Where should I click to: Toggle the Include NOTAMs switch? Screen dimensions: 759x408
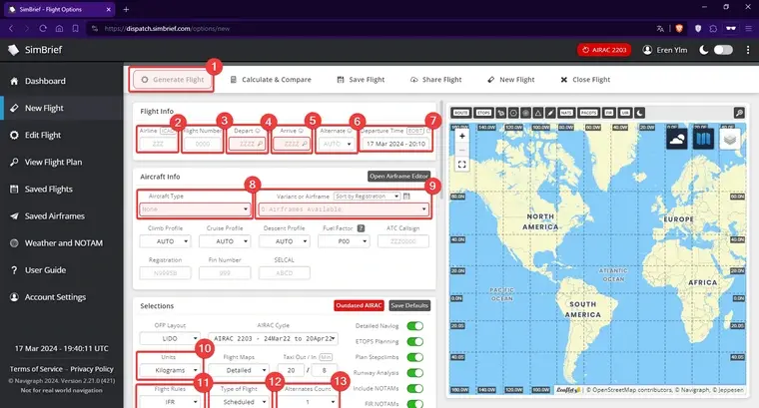(x=414, y=388)
